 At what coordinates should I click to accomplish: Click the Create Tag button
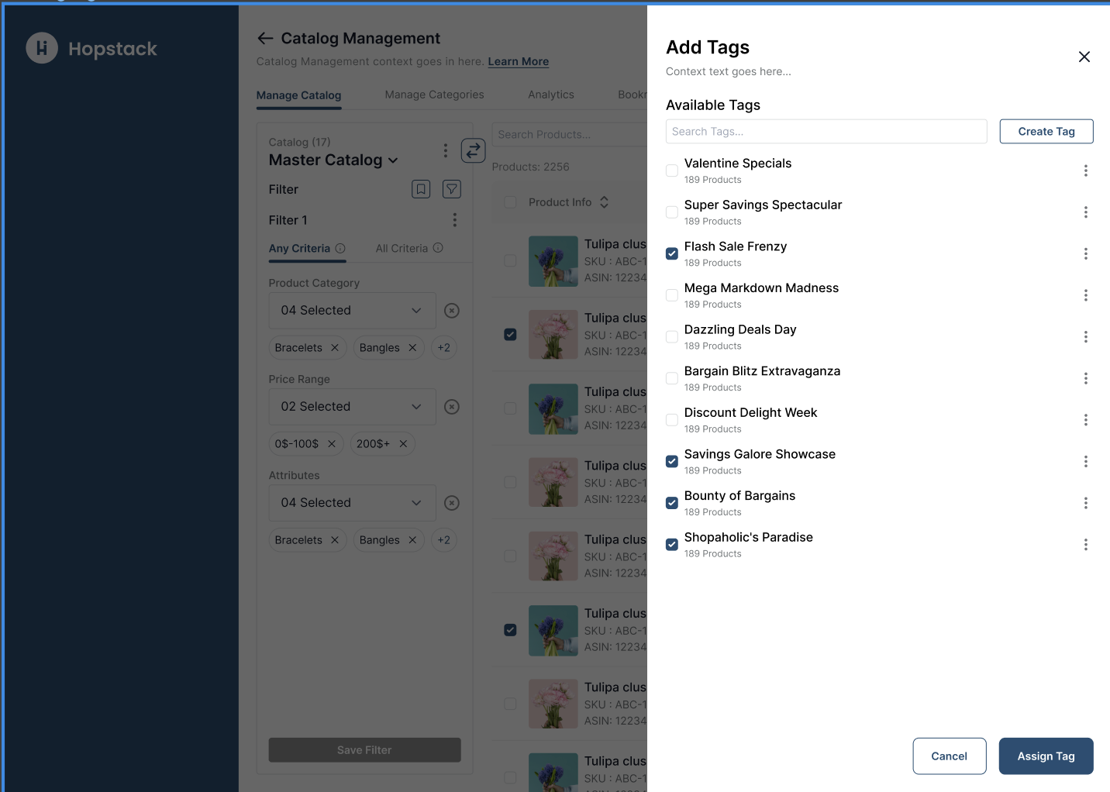pos(1046,132)
